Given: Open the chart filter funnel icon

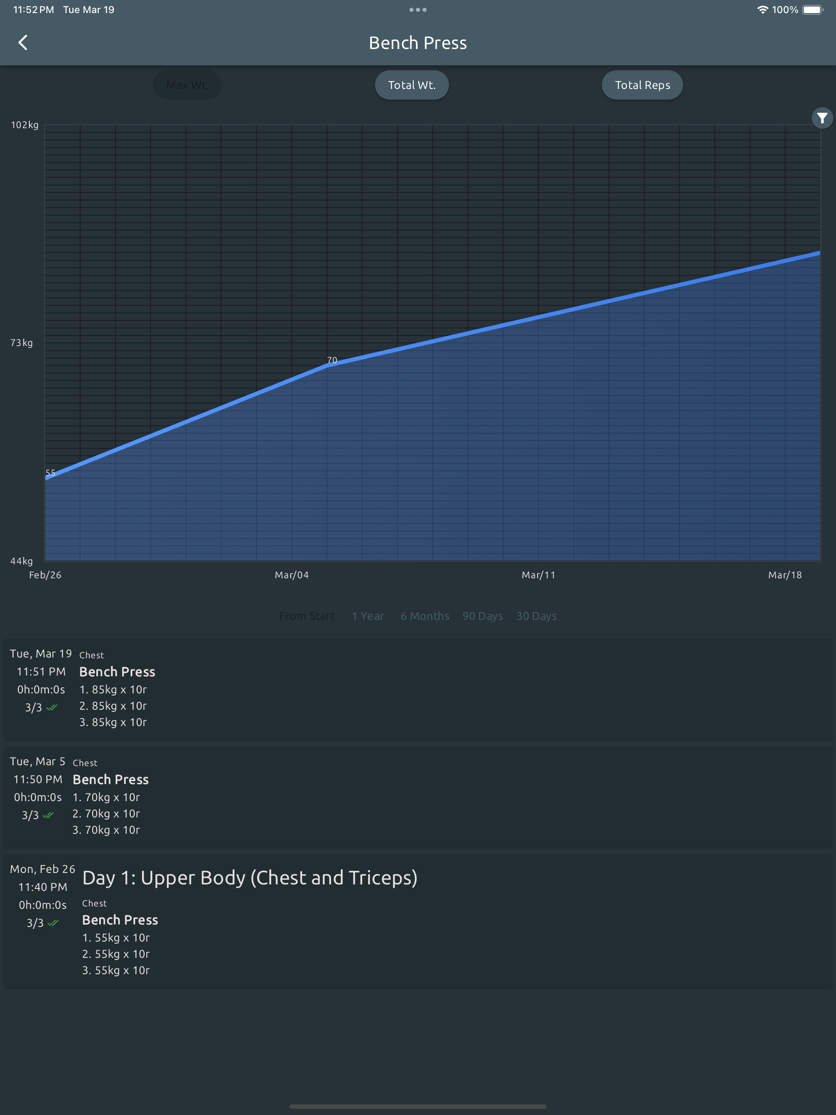Looking at the screenshot, I should coord(822,118).
